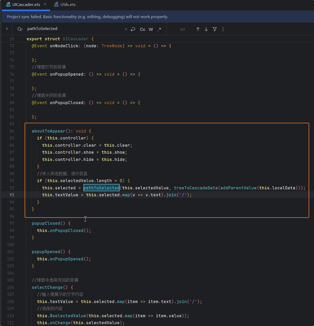This screenshot has height=326, width=314.
Task: Click the treeToCascadeData function reference
Action: tap(196, 188)
